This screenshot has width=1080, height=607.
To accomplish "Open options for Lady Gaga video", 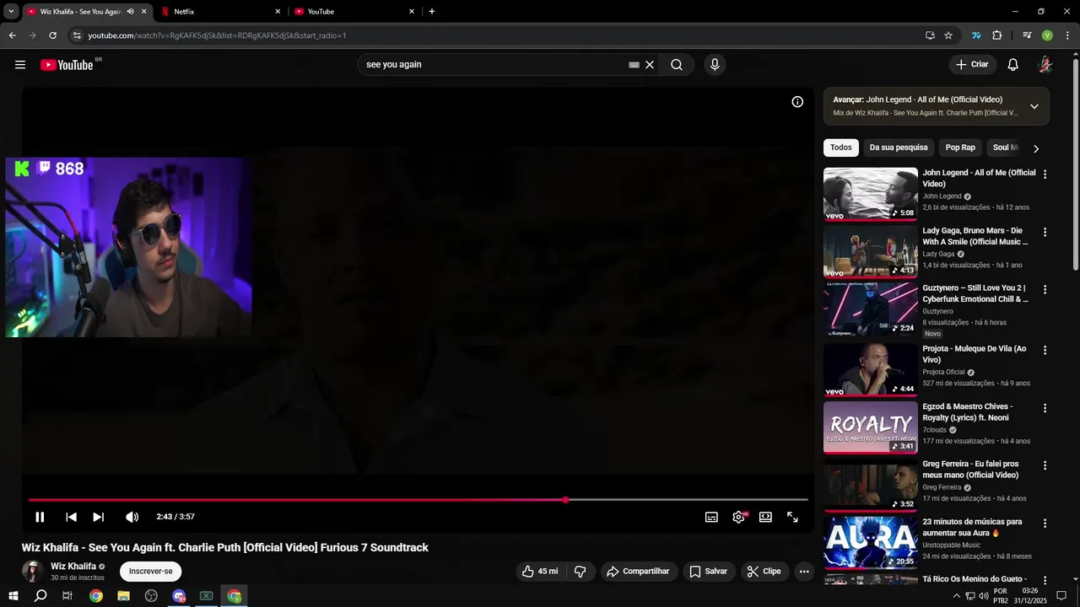I will tap(1045, 232).
